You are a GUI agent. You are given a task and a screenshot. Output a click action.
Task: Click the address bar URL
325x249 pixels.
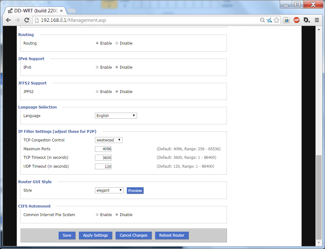pos(73,20)
